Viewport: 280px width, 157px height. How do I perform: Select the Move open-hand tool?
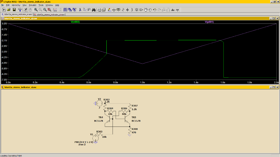146,10
